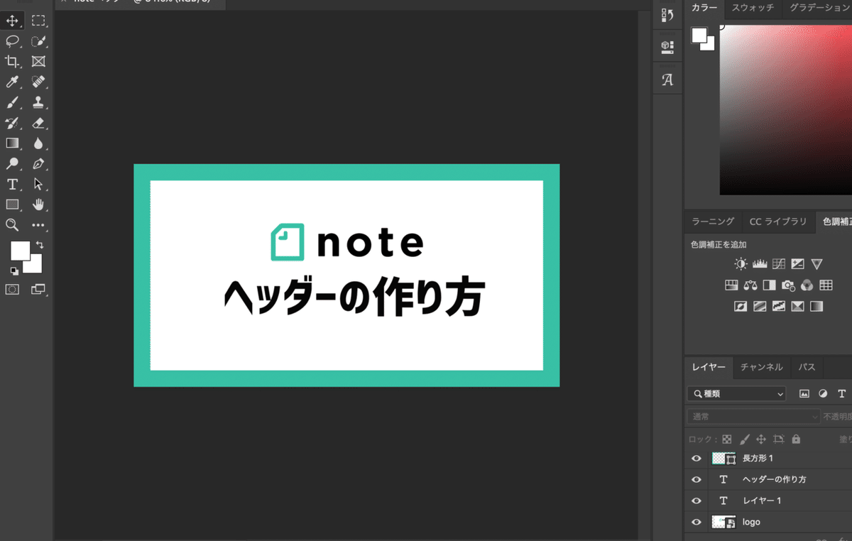The width and height of the screenshot is (852, 541).
Task: Select the Brush tool in toolbar
Action: (12, 102)
